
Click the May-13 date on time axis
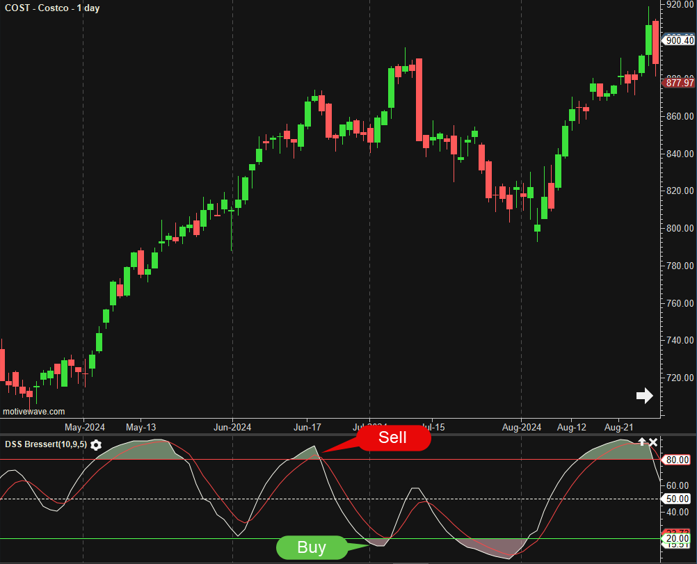(x=141, y=426)
